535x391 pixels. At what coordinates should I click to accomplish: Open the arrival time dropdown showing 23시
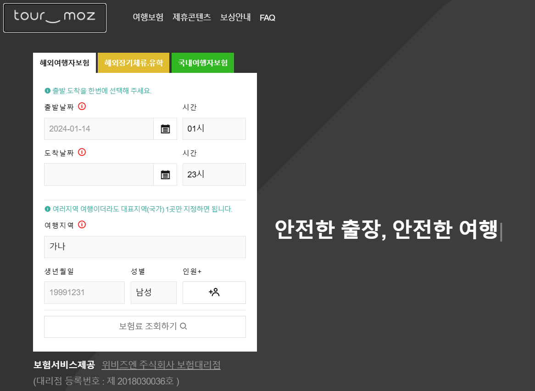point(214,174)
